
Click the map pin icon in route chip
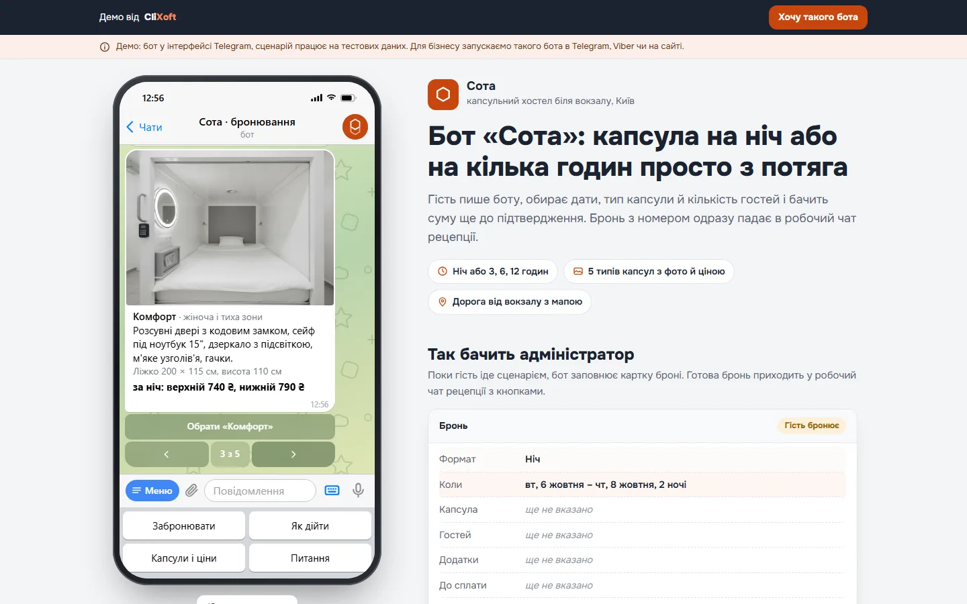pyautogui.click(x=443, y=302)
